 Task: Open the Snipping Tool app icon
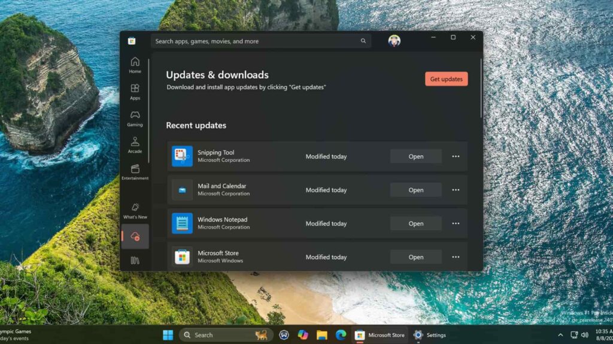point(181,156)
